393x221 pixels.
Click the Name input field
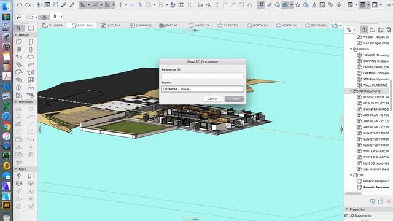pyautogui.click(x=203, y=89)
